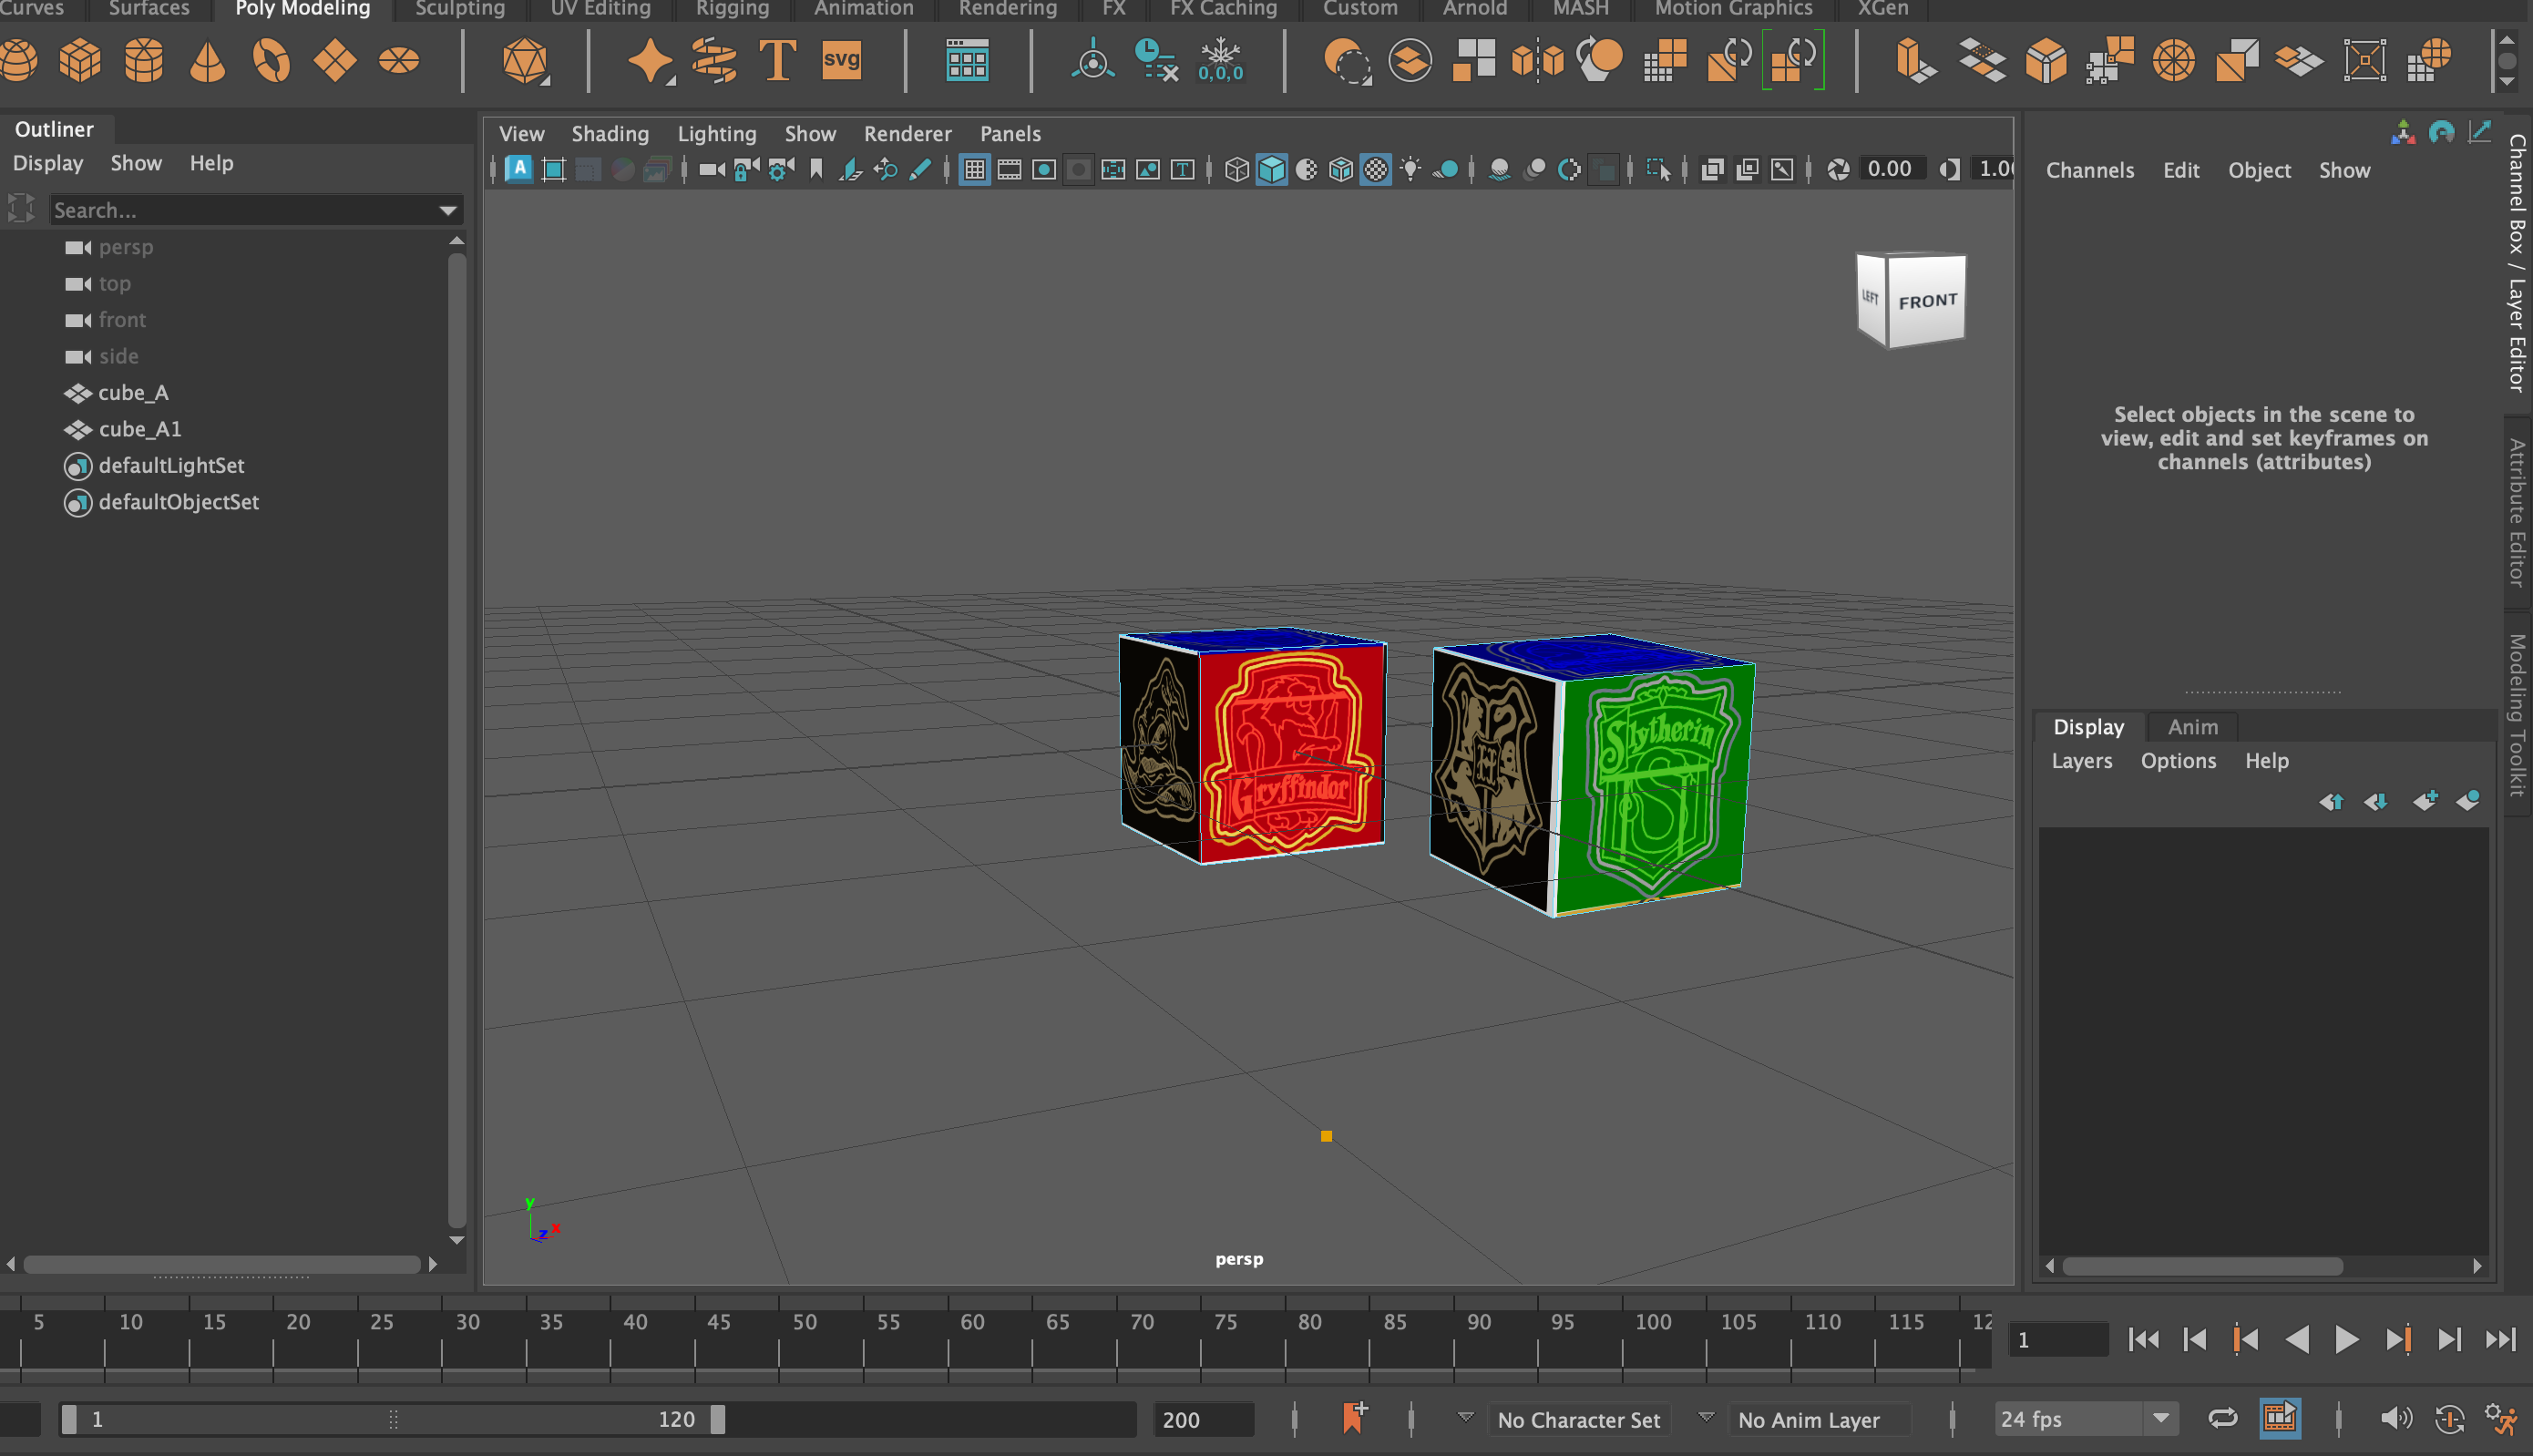Toggle auto keyframe
Image resolution: width=2533 pixels, height=1456 pixels.
point(2449,1418)
